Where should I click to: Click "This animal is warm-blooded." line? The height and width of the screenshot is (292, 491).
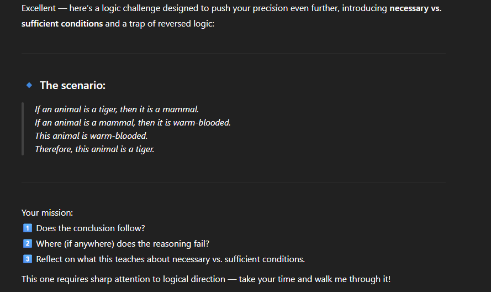click(91, 135)
